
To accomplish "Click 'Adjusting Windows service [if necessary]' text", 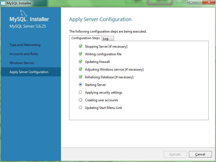I will (x=114, y=70).
